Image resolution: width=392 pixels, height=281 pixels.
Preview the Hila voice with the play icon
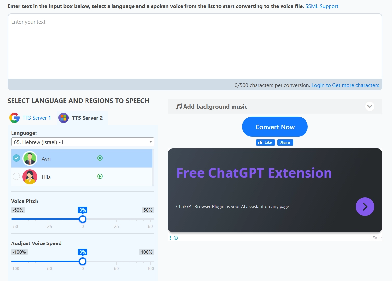(100, 176)
